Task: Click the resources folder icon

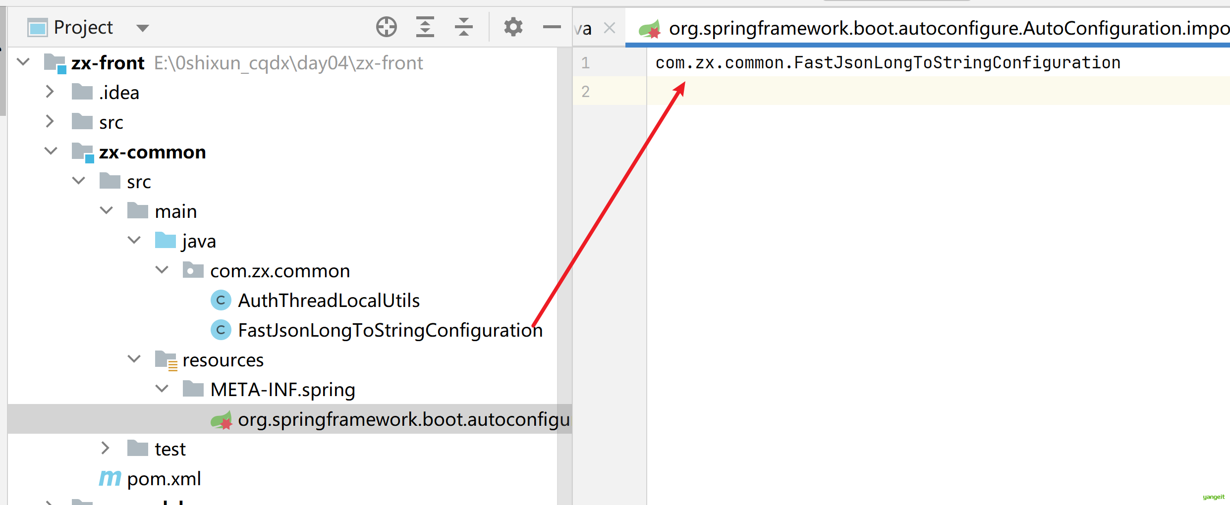Action: click(166, 360)
